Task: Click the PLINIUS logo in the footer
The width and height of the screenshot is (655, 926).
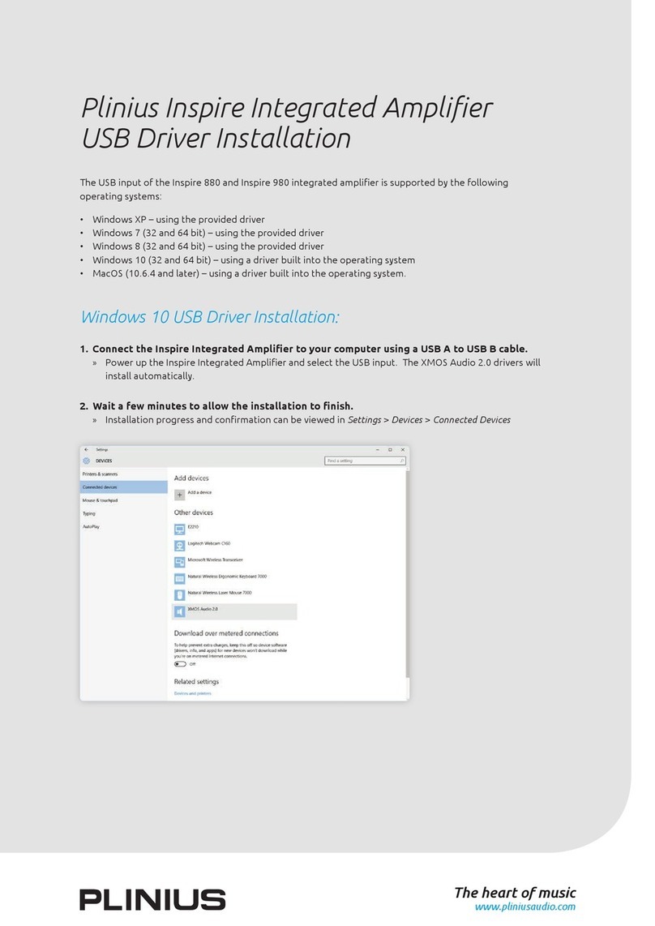Action: pos(152,900)
